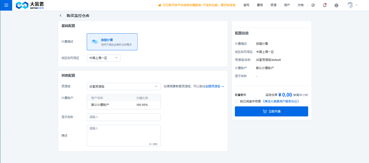The width and height of the screenshot is (369, 163).
Task: Open the 共享资源组 resource group dropdown
Action: click(x=124, y=87)
